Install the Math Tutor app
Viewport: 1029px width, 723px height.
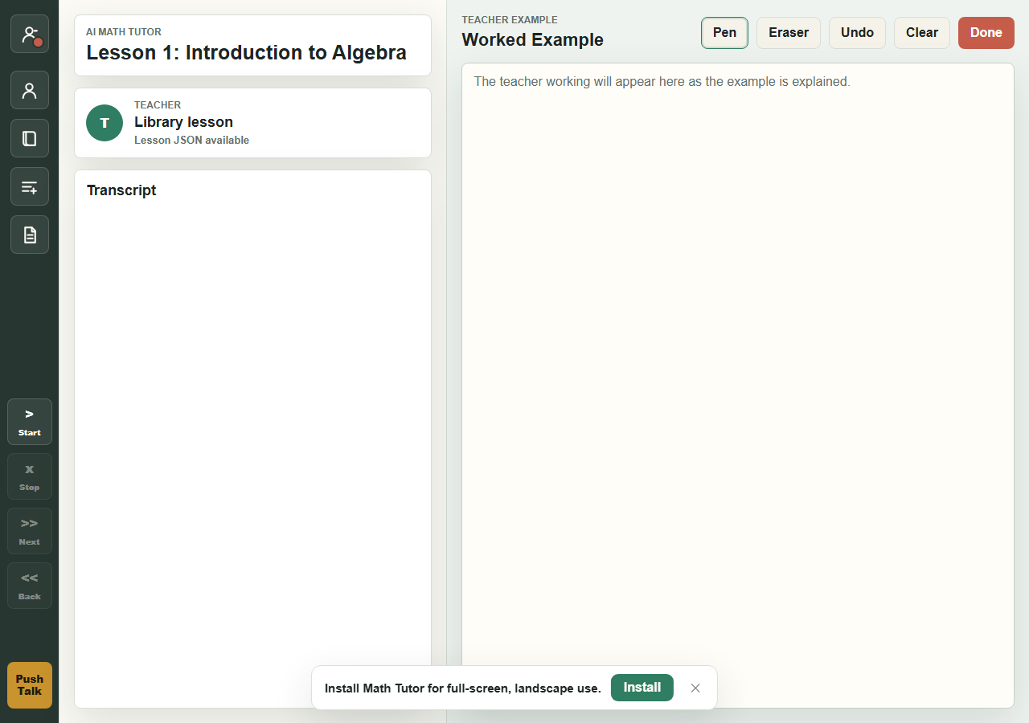642,688
